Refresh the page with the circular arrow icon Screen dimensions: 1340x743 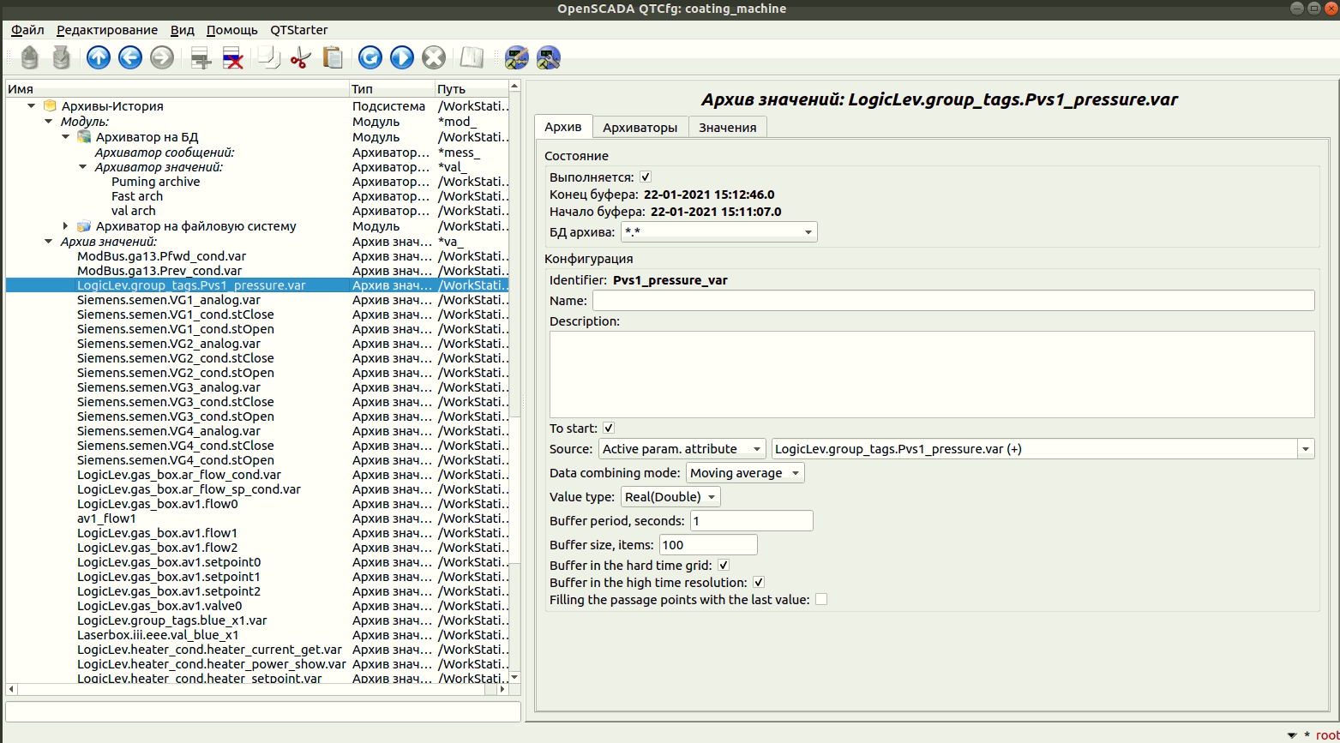pos(370,57)
